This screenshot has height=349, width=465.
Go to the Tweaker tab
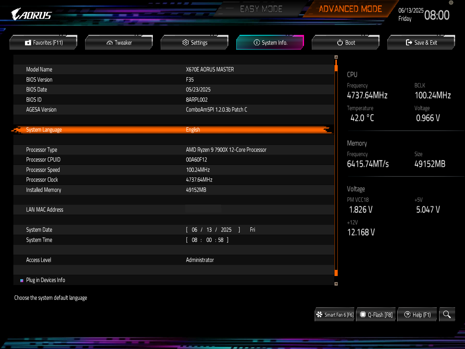click(x=119, y=42)
